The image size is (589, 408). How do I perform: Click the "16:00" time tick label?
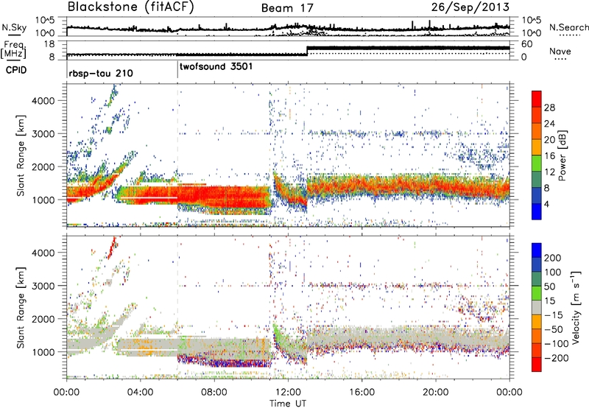point(361,393)
